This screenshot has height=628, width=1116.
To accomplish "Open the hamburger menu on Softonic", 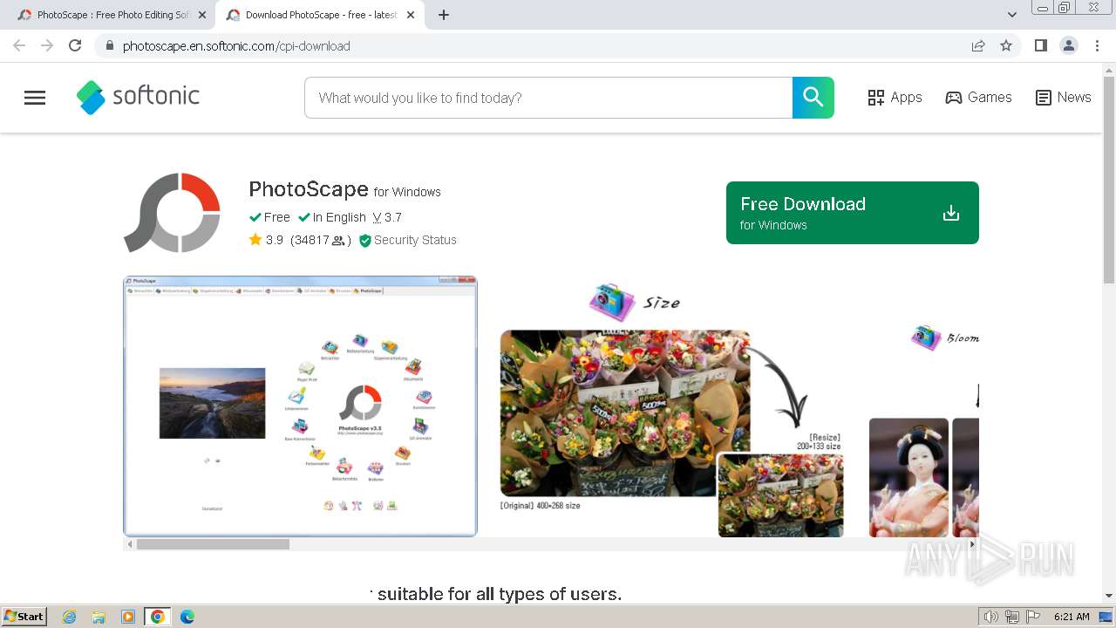I will point(35,98).
